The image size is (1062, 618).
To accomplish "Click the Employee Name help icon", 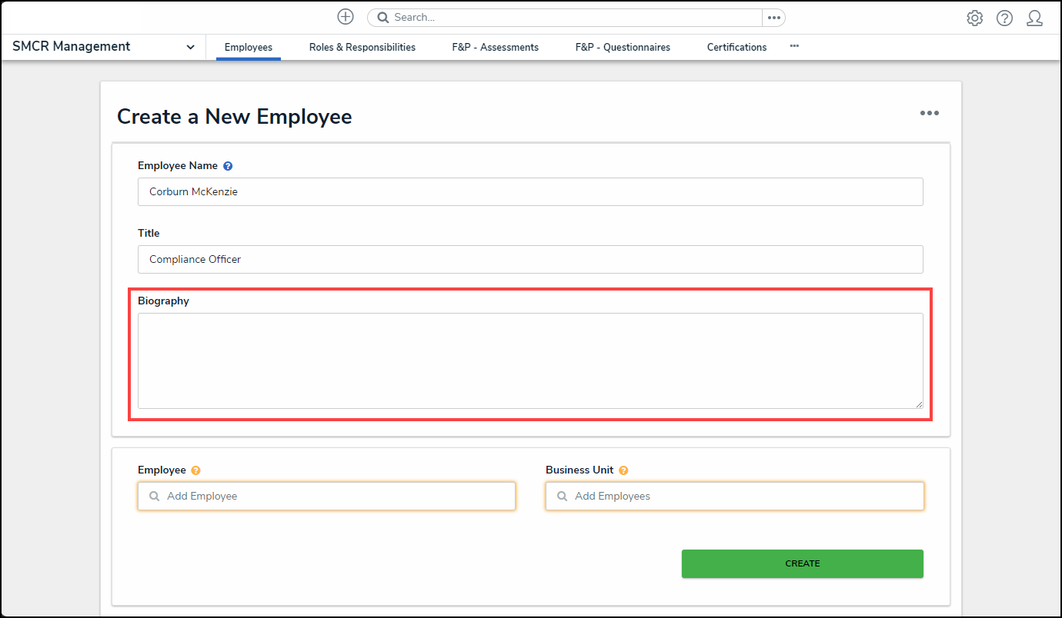I will tap(228, 166).
